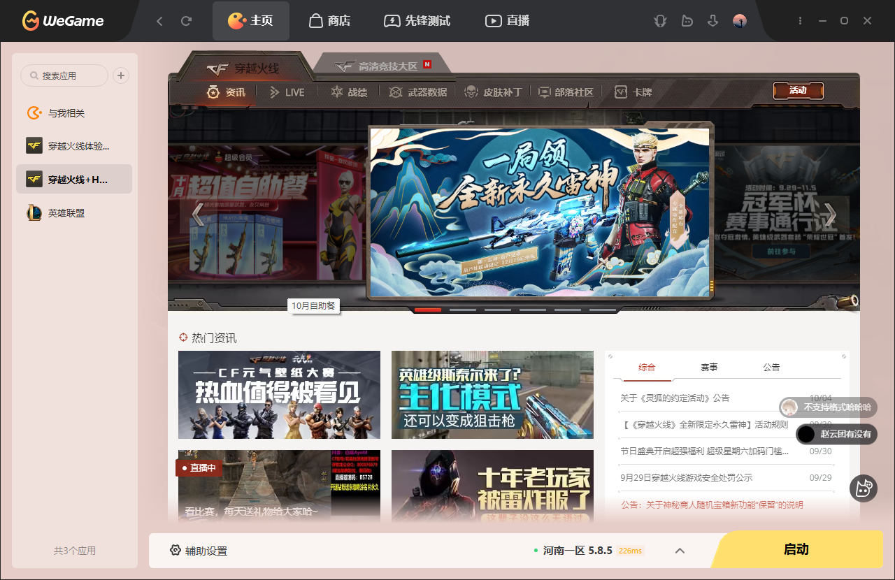Open 神秘商人随机宝箱新功能 announcement

coord(712,505)
